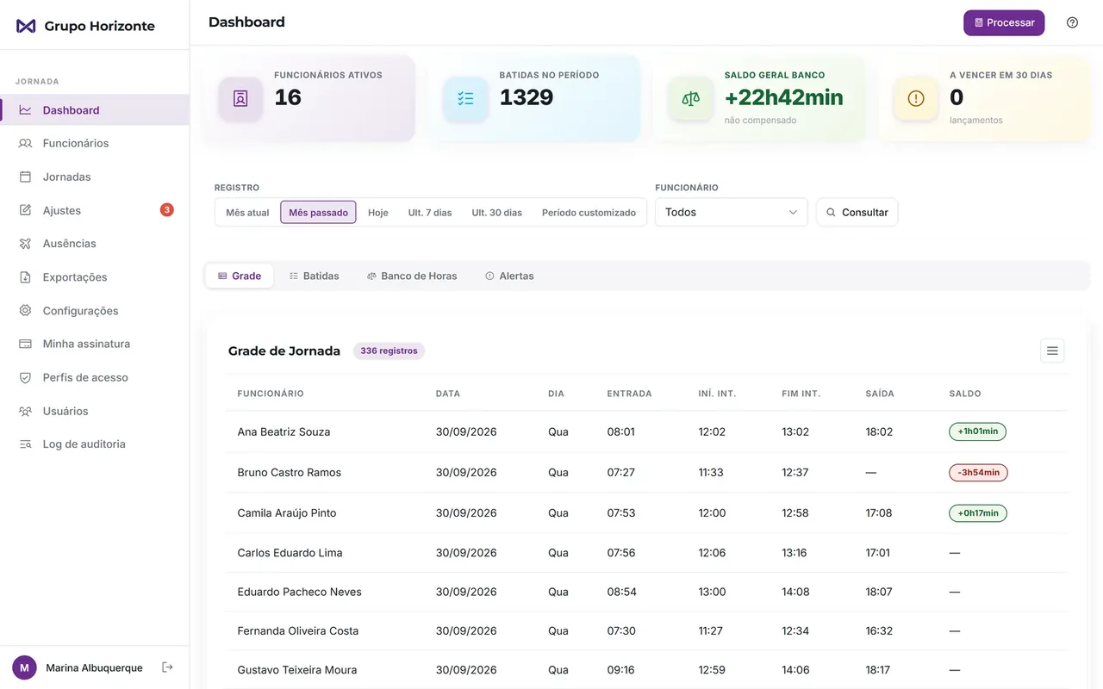This screenshot has width=1103, height=689.
Task: Open Configurações in the sidebar
Action: [x=95, y=311]
